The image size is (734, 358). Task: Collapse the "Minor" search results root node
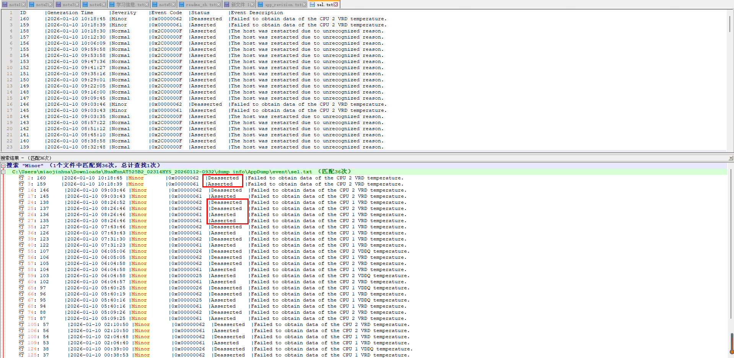(3, 166)
